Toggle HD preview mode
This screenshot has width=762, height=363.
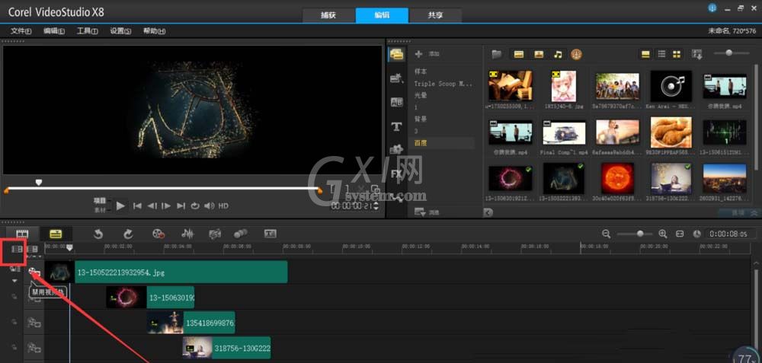(x=223, y=205)
